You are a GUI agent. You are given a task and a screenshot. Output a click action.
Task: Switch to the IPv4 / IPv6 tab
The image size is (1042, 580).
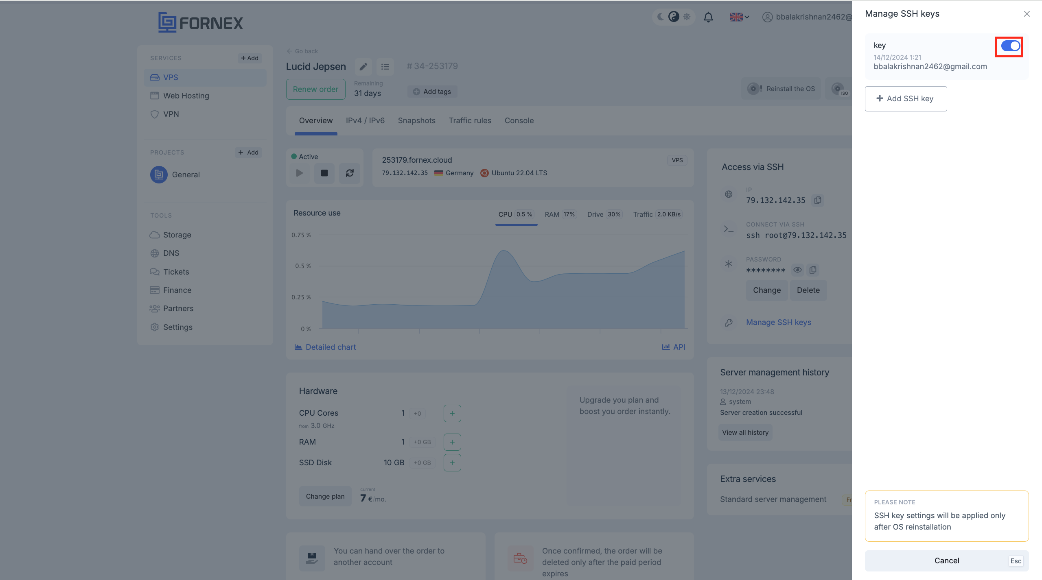[365, 120]
